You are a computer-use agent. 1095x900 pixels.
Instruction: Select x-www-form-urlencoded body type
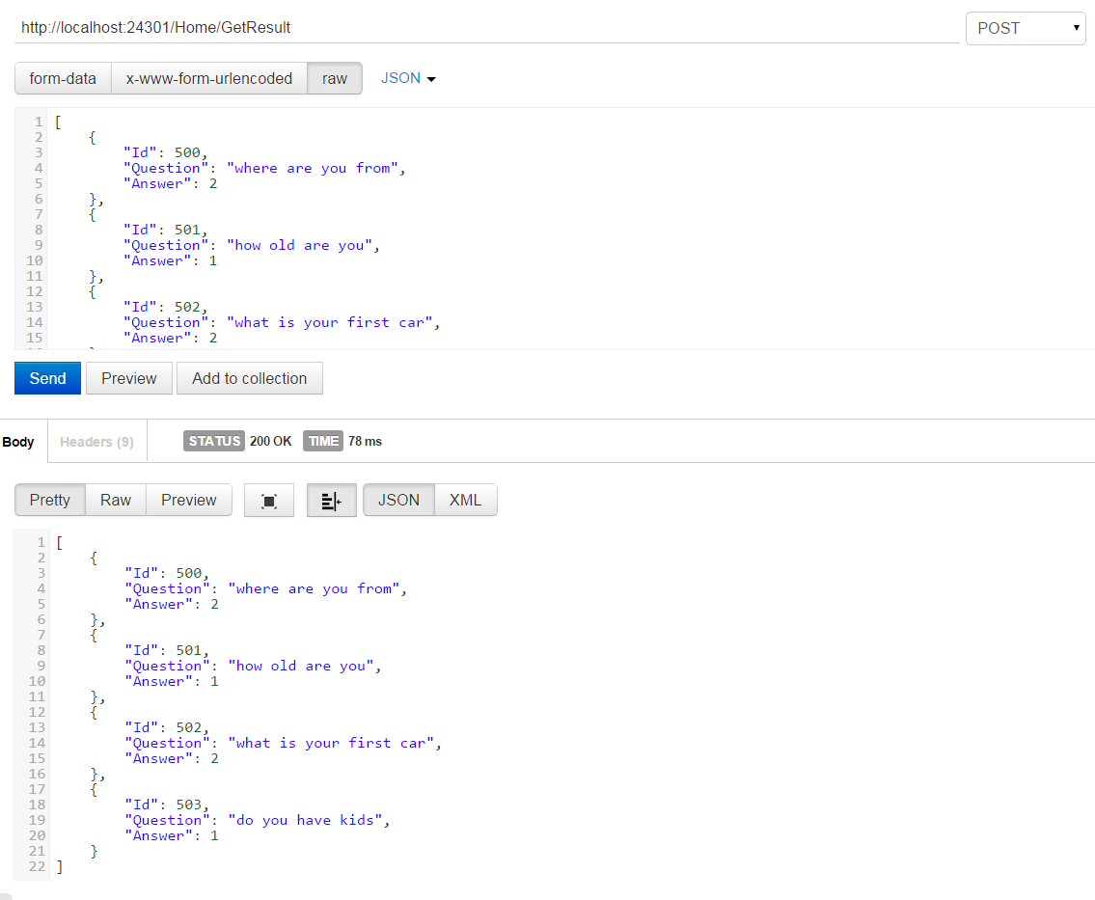(209, 79)
